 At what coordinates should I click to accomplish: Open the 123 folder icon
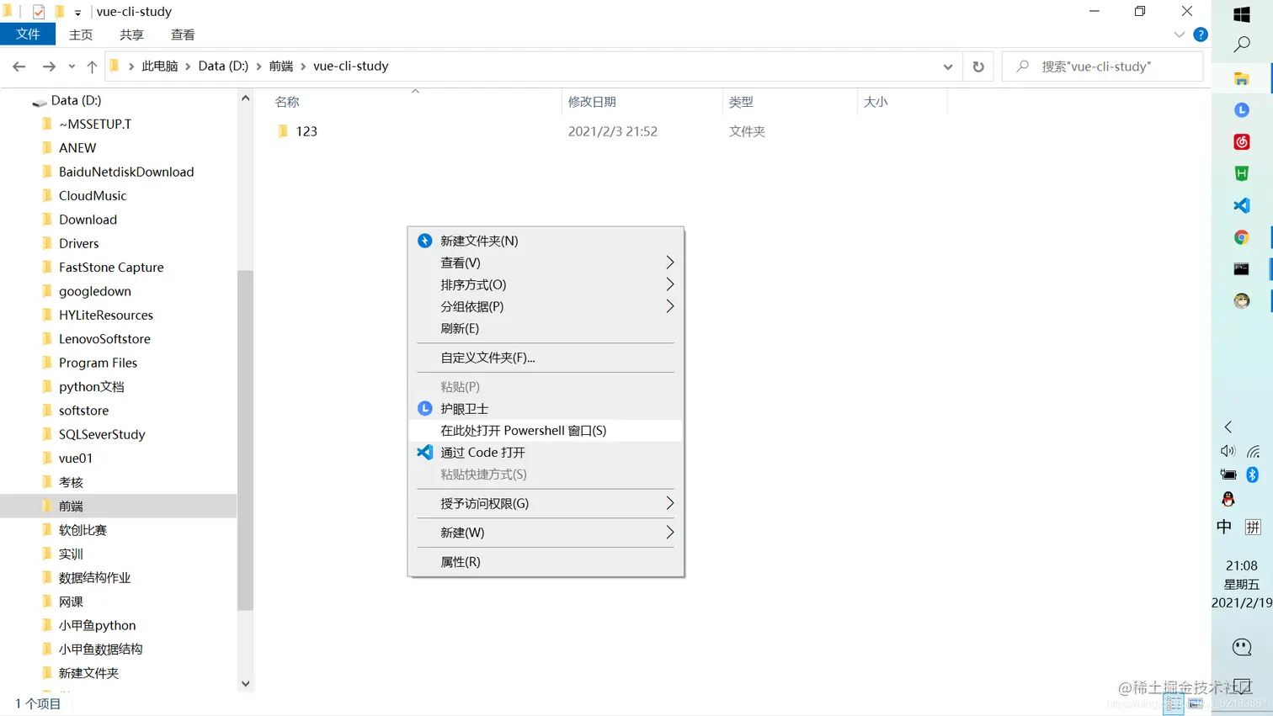click(283, 131)
